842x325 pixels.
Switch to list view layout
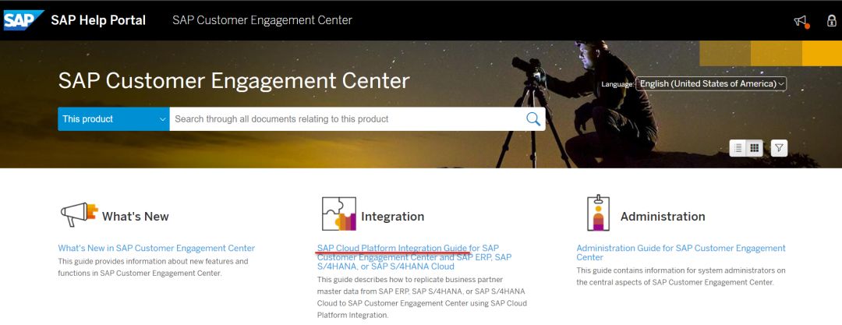point(738,148)
